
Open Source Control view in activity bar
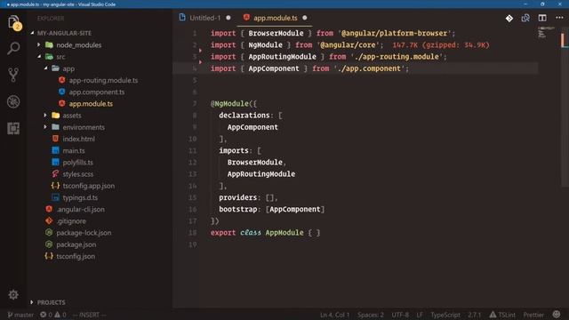(13, 75)
